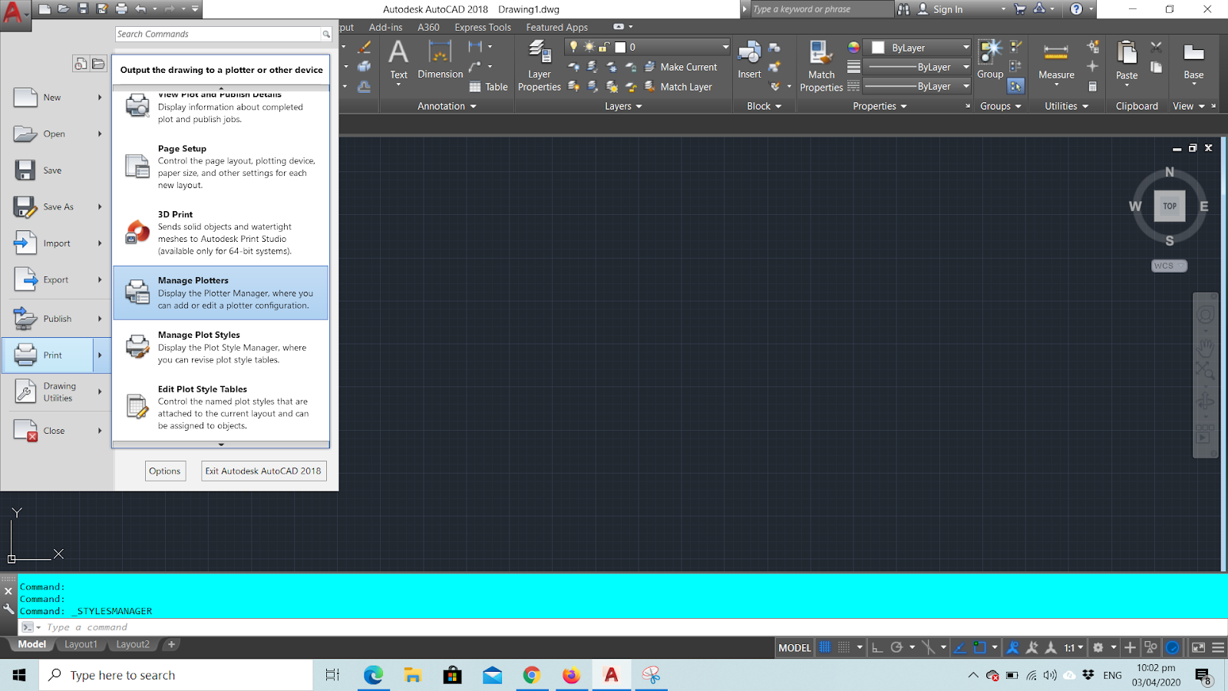Image resolution: width=1228 pixels, height=691 pixels.
Task: Click the Match Properties tool
Action: tap(821, 66)
